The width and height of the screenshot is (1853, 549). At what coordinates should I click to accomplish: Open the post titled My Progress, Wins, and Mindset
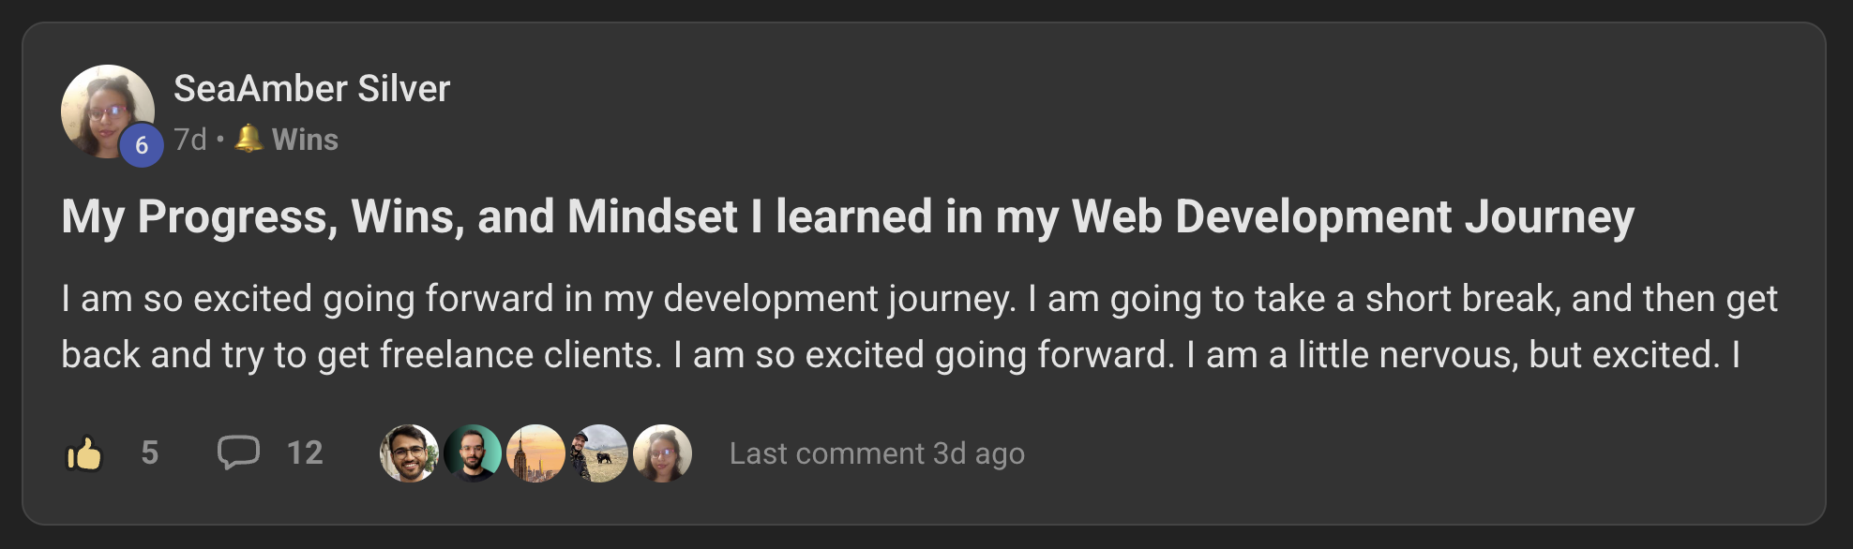tap(847, 216)
